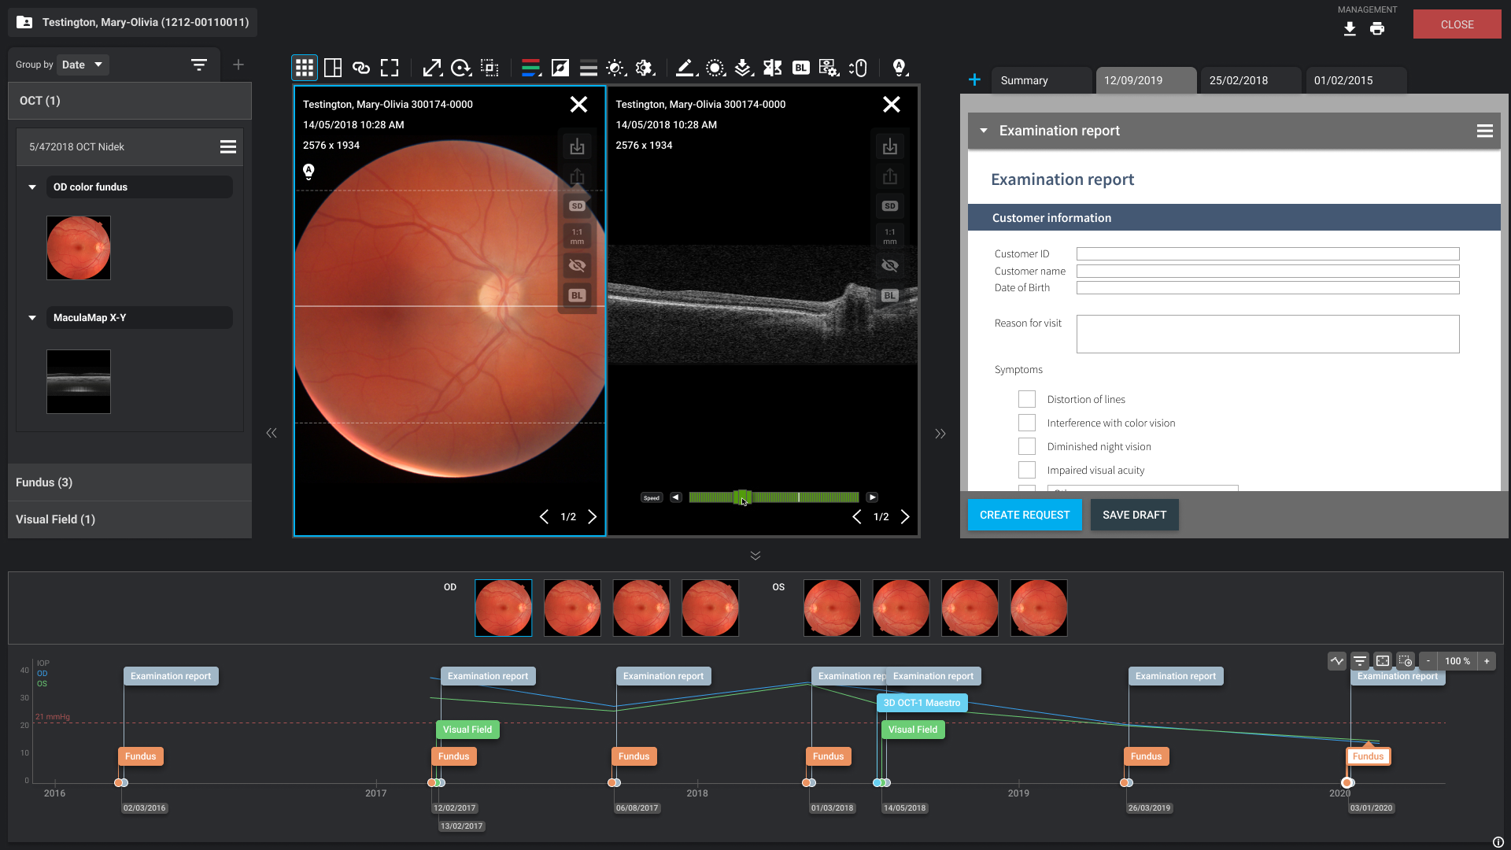Select the grid layout view icon

[304, 68]
